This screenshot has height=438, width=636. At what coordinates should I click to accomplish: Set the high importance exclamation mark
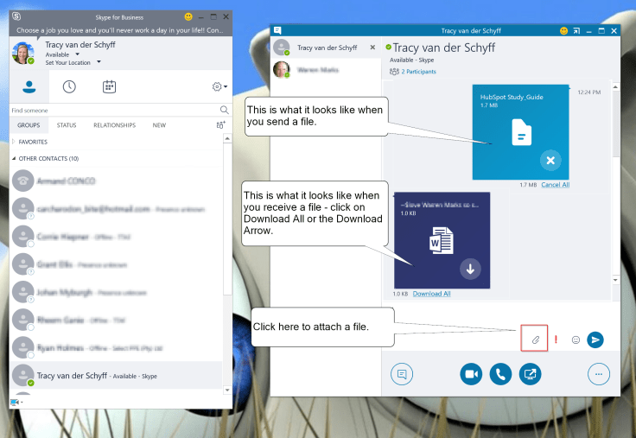(556, 340)
